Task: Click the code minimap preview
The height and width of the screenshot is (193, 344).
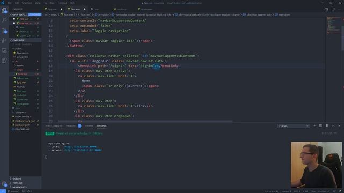Action: [333, 26]
